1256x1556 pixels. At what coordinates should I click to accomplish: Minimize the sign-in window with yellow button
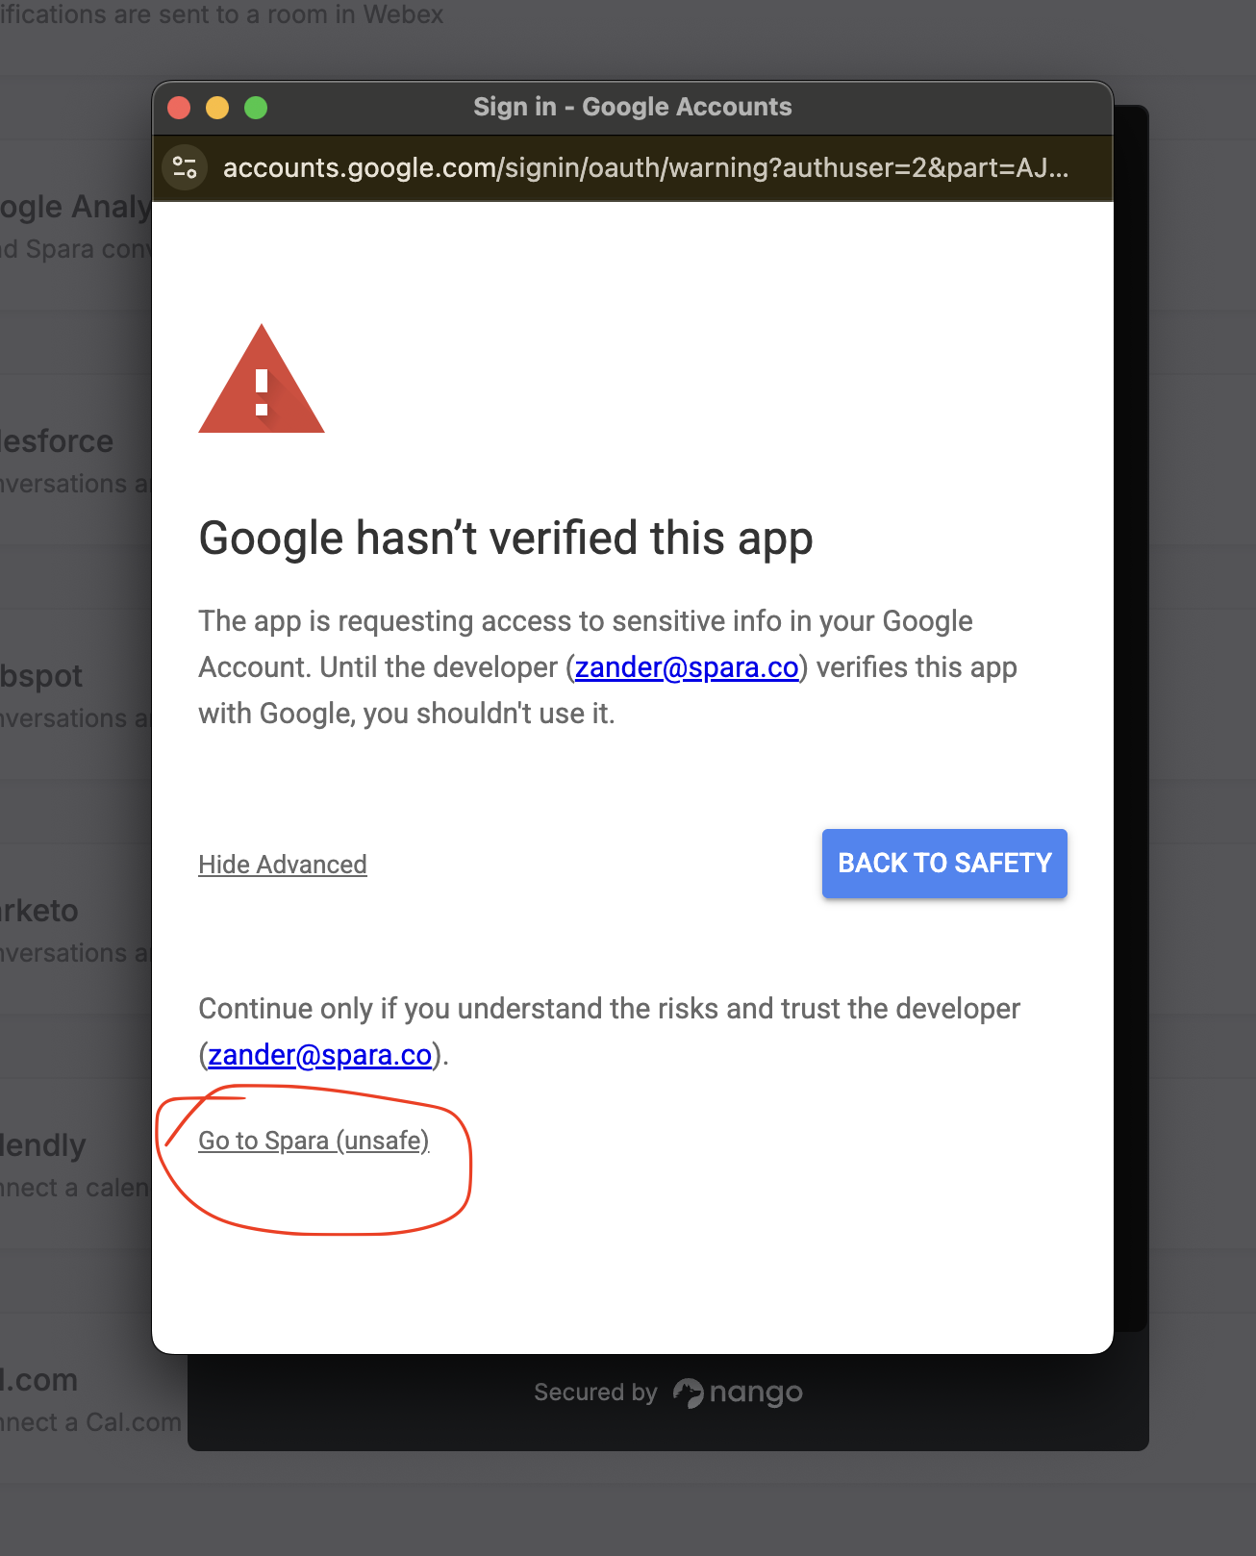(x=217, y=108)
